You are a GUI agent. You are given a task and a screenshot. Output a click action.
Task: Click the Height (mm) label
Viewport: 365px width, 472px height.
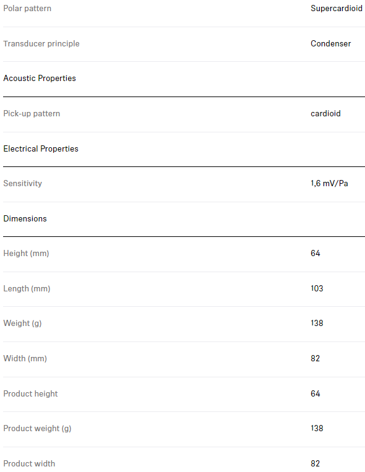coord(26,254)
